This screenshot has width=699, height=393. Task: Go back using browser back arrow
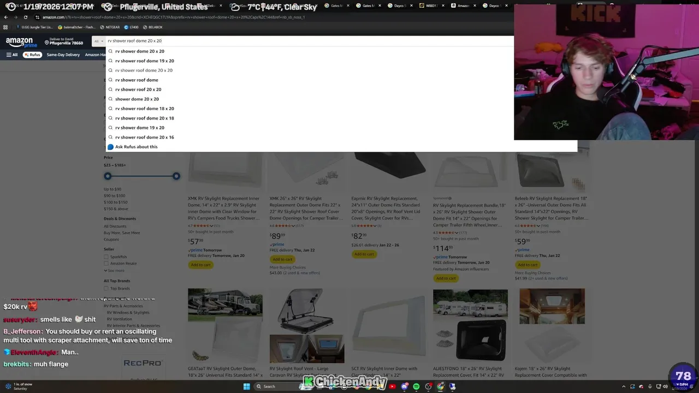click(x=6, y=17)
